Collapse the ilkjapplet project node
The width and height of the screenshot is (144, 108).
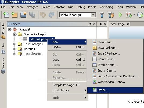(9, 29)
